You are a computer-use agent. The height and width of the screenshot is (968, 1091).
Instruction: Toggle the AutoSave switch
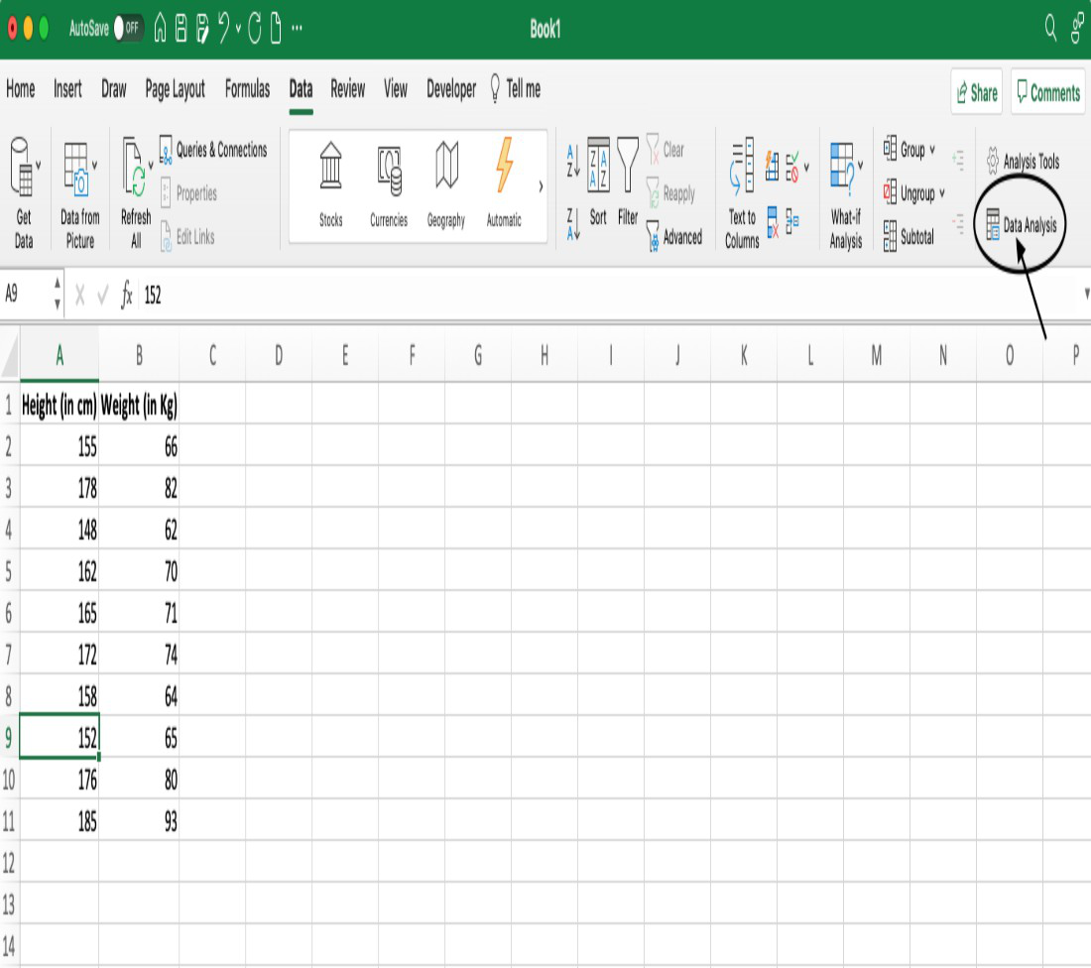tap(129, 29)
